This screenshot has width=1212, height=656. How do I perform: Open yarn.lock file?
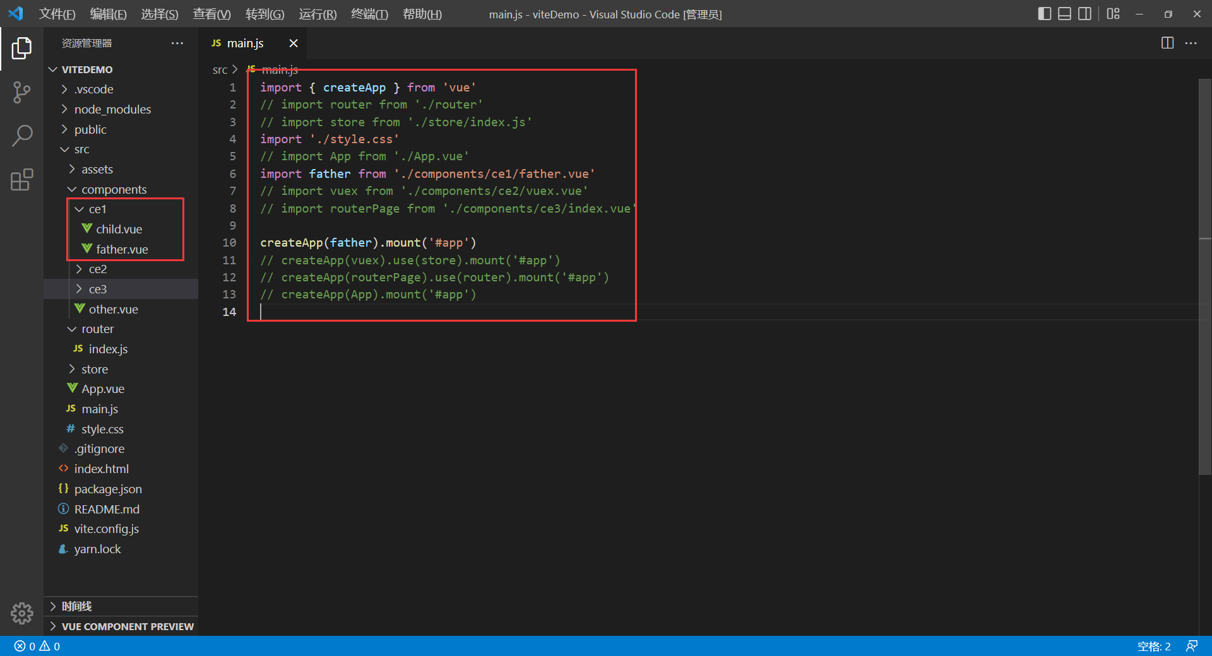pyautogui.click(x=121, y=549)
